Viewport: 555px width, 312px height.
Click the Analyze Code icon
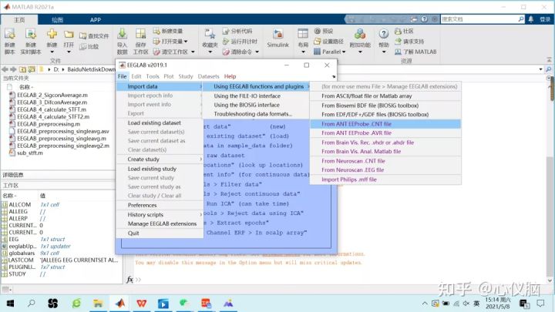coord(226,31)
